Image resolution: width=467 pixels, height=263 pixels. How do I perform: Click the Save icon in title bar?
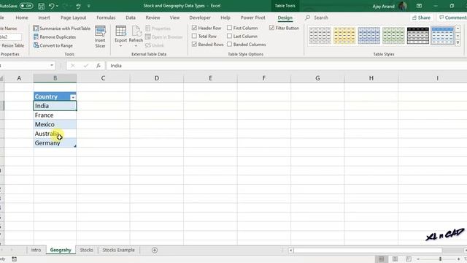[x=41, y=6]
